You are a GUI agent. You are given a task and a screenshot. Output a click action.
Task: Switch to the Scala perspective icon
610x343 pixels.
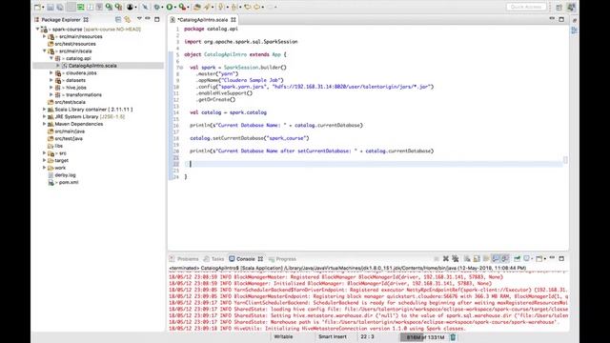[571, 7]
